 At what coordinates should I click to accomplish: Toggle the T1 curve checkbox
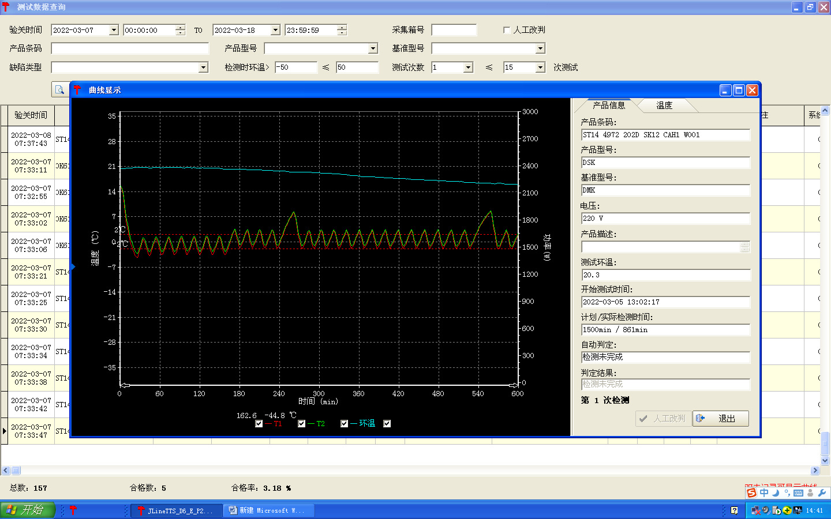[259, 424]
